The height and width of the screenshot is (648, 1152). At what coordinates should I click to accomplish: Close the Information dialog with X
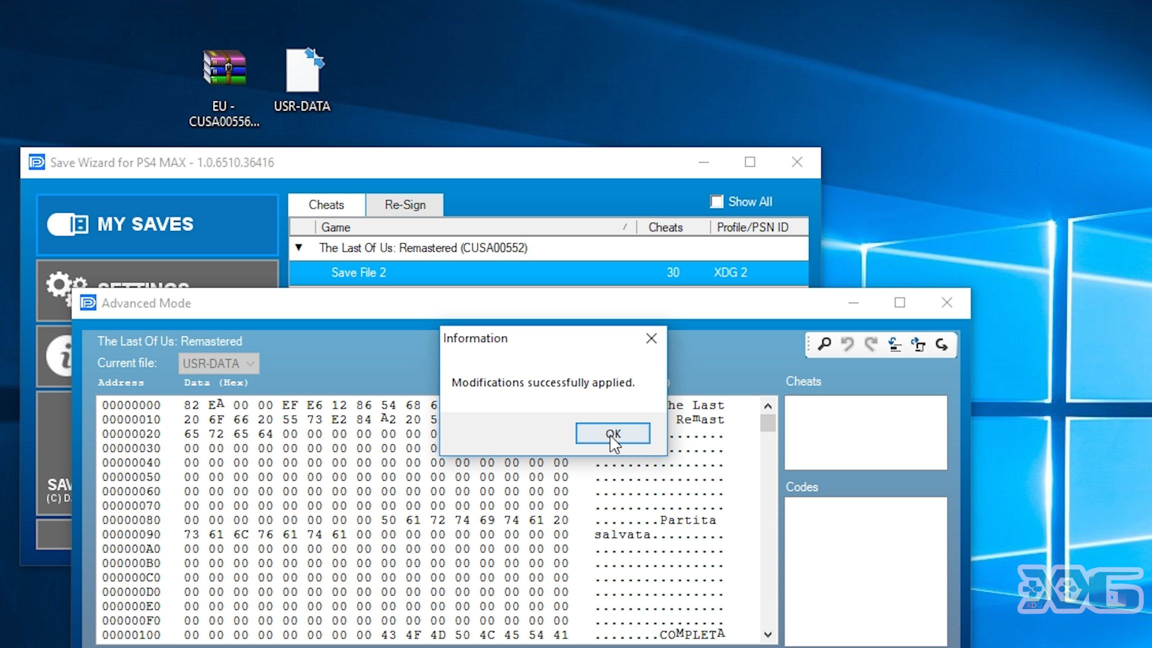pos(651,338)
